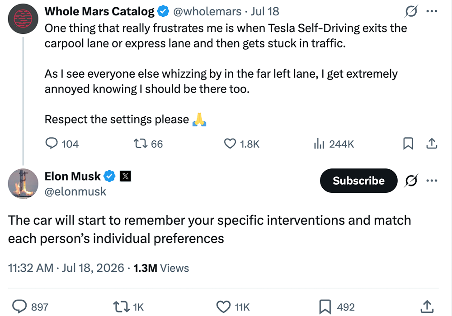
Task: Share Elon Musk's post
Action: tap(427, 307)
